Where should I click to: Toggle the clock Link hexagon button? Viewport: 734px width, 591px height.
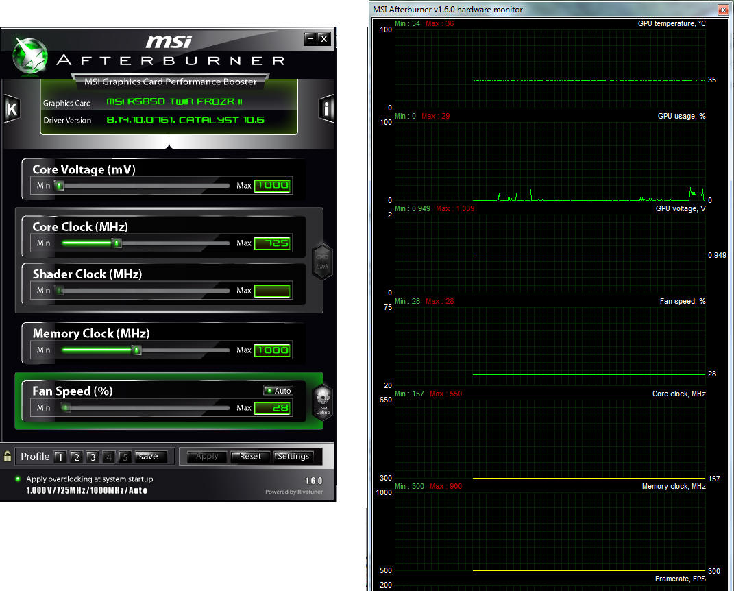click(x=322, y=262)
